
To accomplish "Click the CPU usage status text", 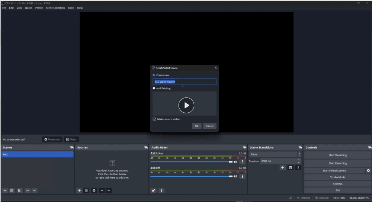I will tap(339, 198).
